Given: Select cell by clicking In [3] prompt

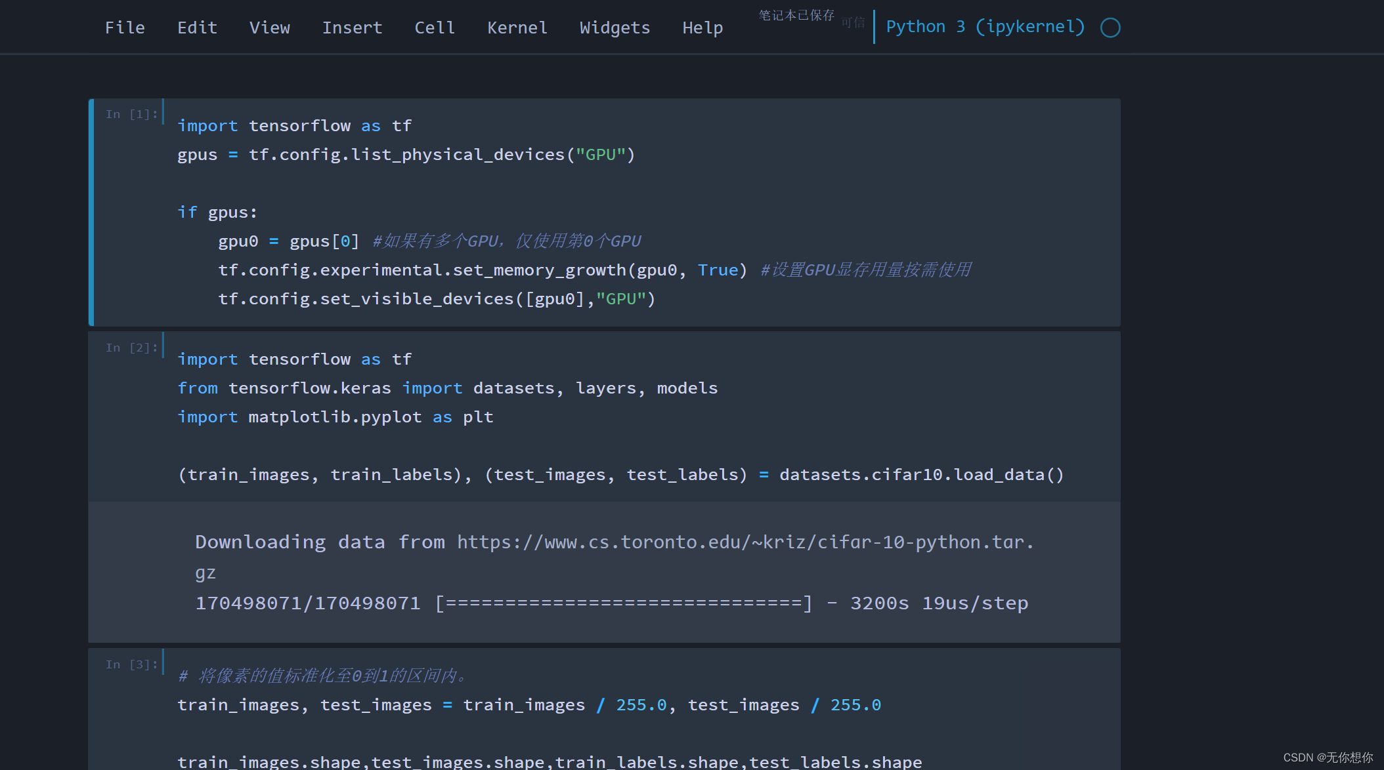Looking at the screenshot, I should tap(131, 664).
